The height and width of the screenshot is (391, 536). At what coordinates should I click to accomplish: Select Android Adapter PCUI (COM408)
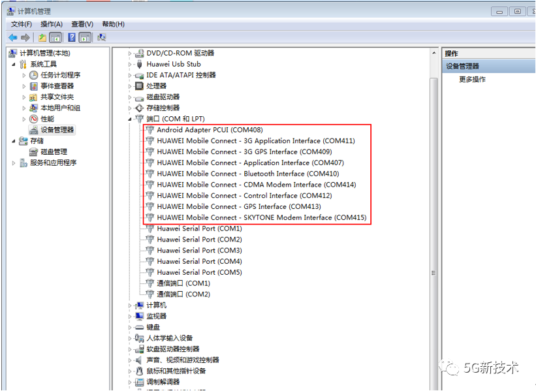(210, 130)
